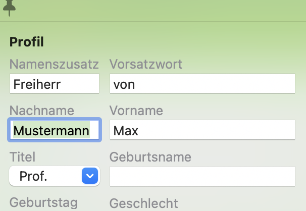Click the Geschlecht label
The width and height of the screenshot is (306, 211).
click(143, 203)
